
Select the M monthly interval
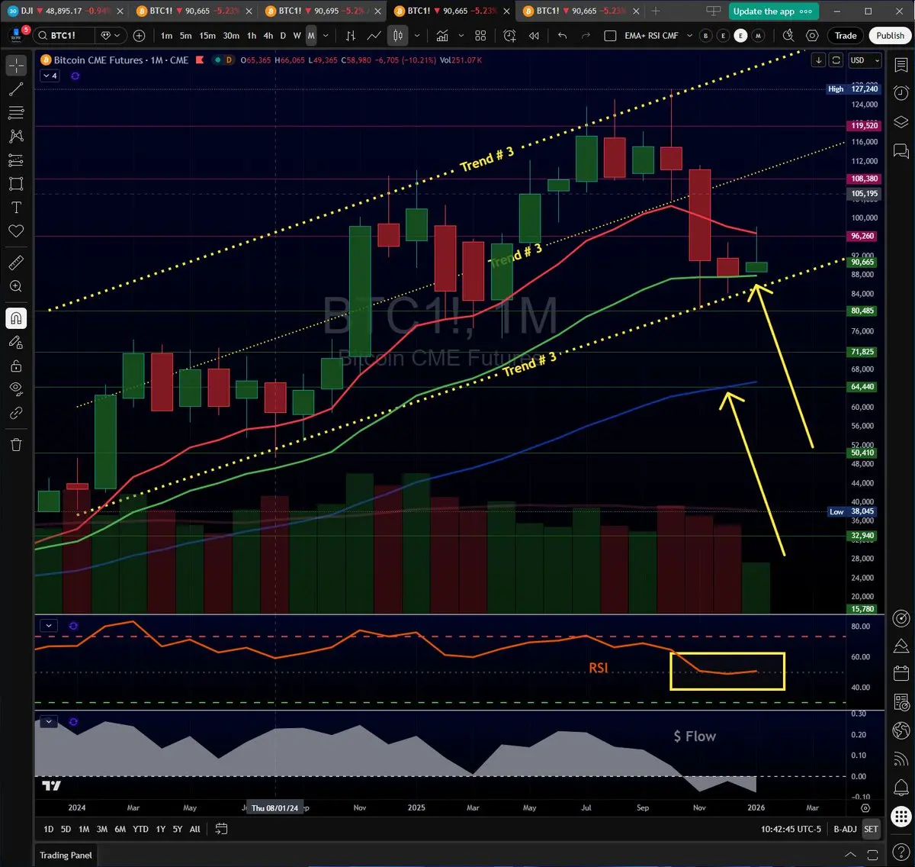[x=311, y=36]
